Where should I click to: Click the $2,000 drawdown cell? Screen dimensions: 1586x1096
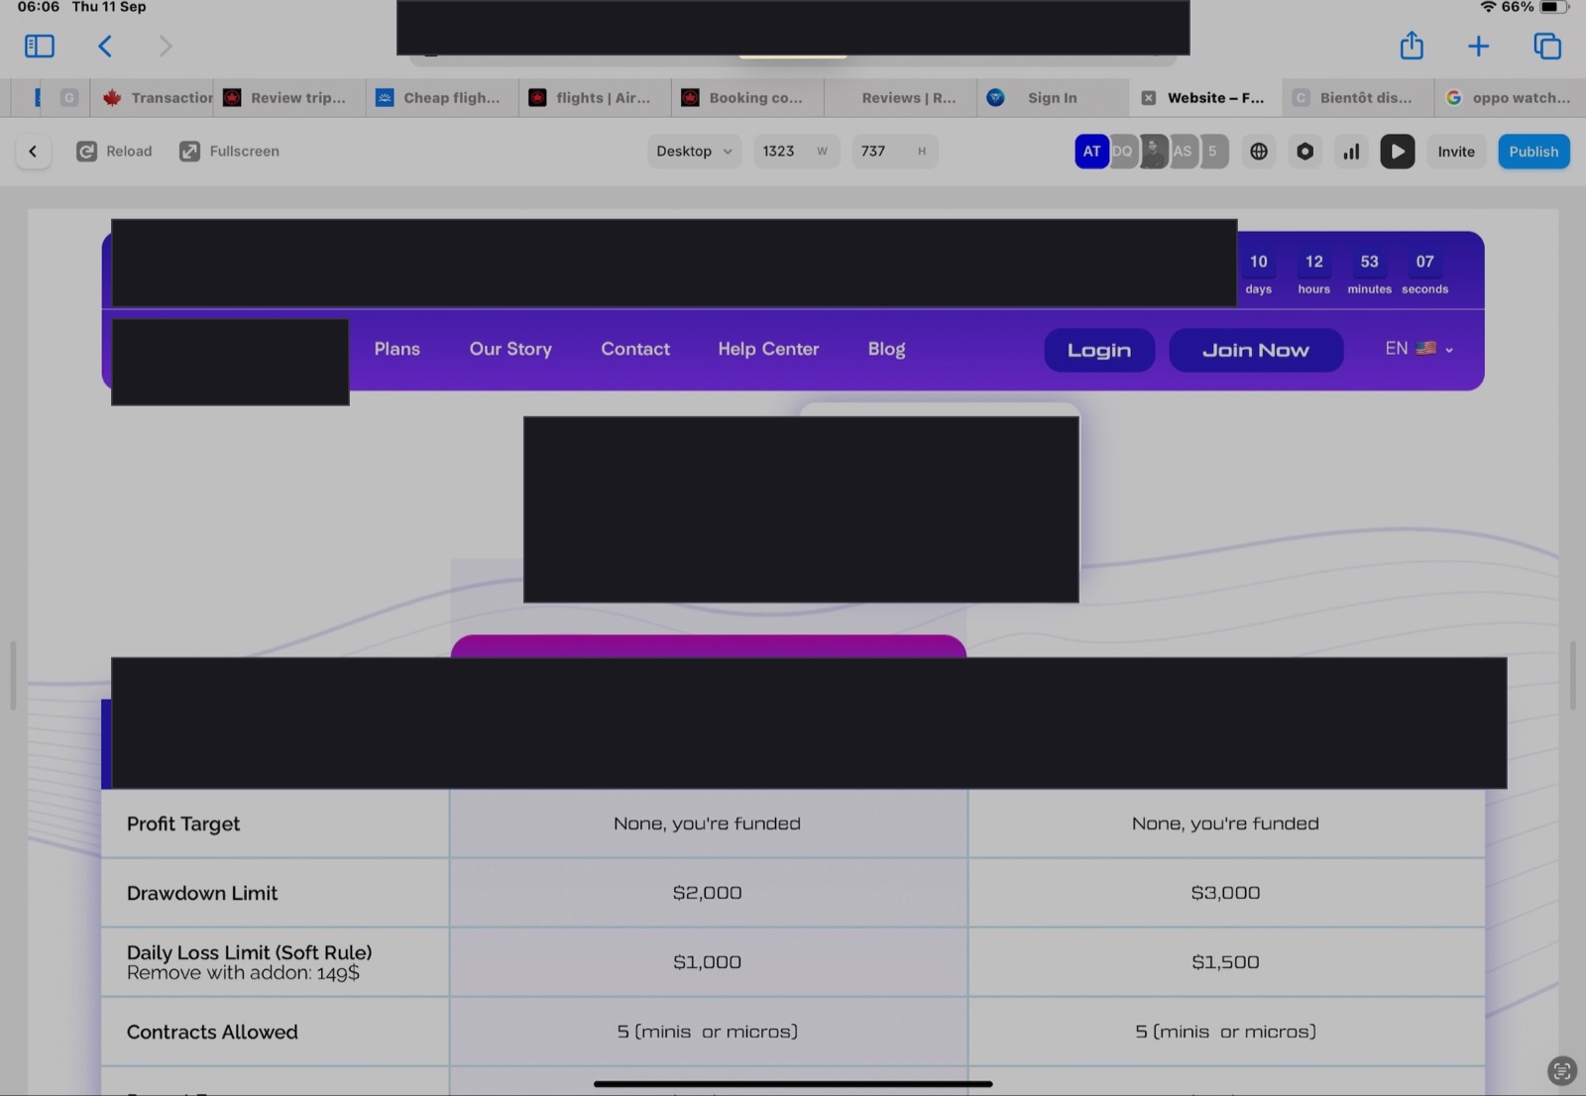click(708, 893)
